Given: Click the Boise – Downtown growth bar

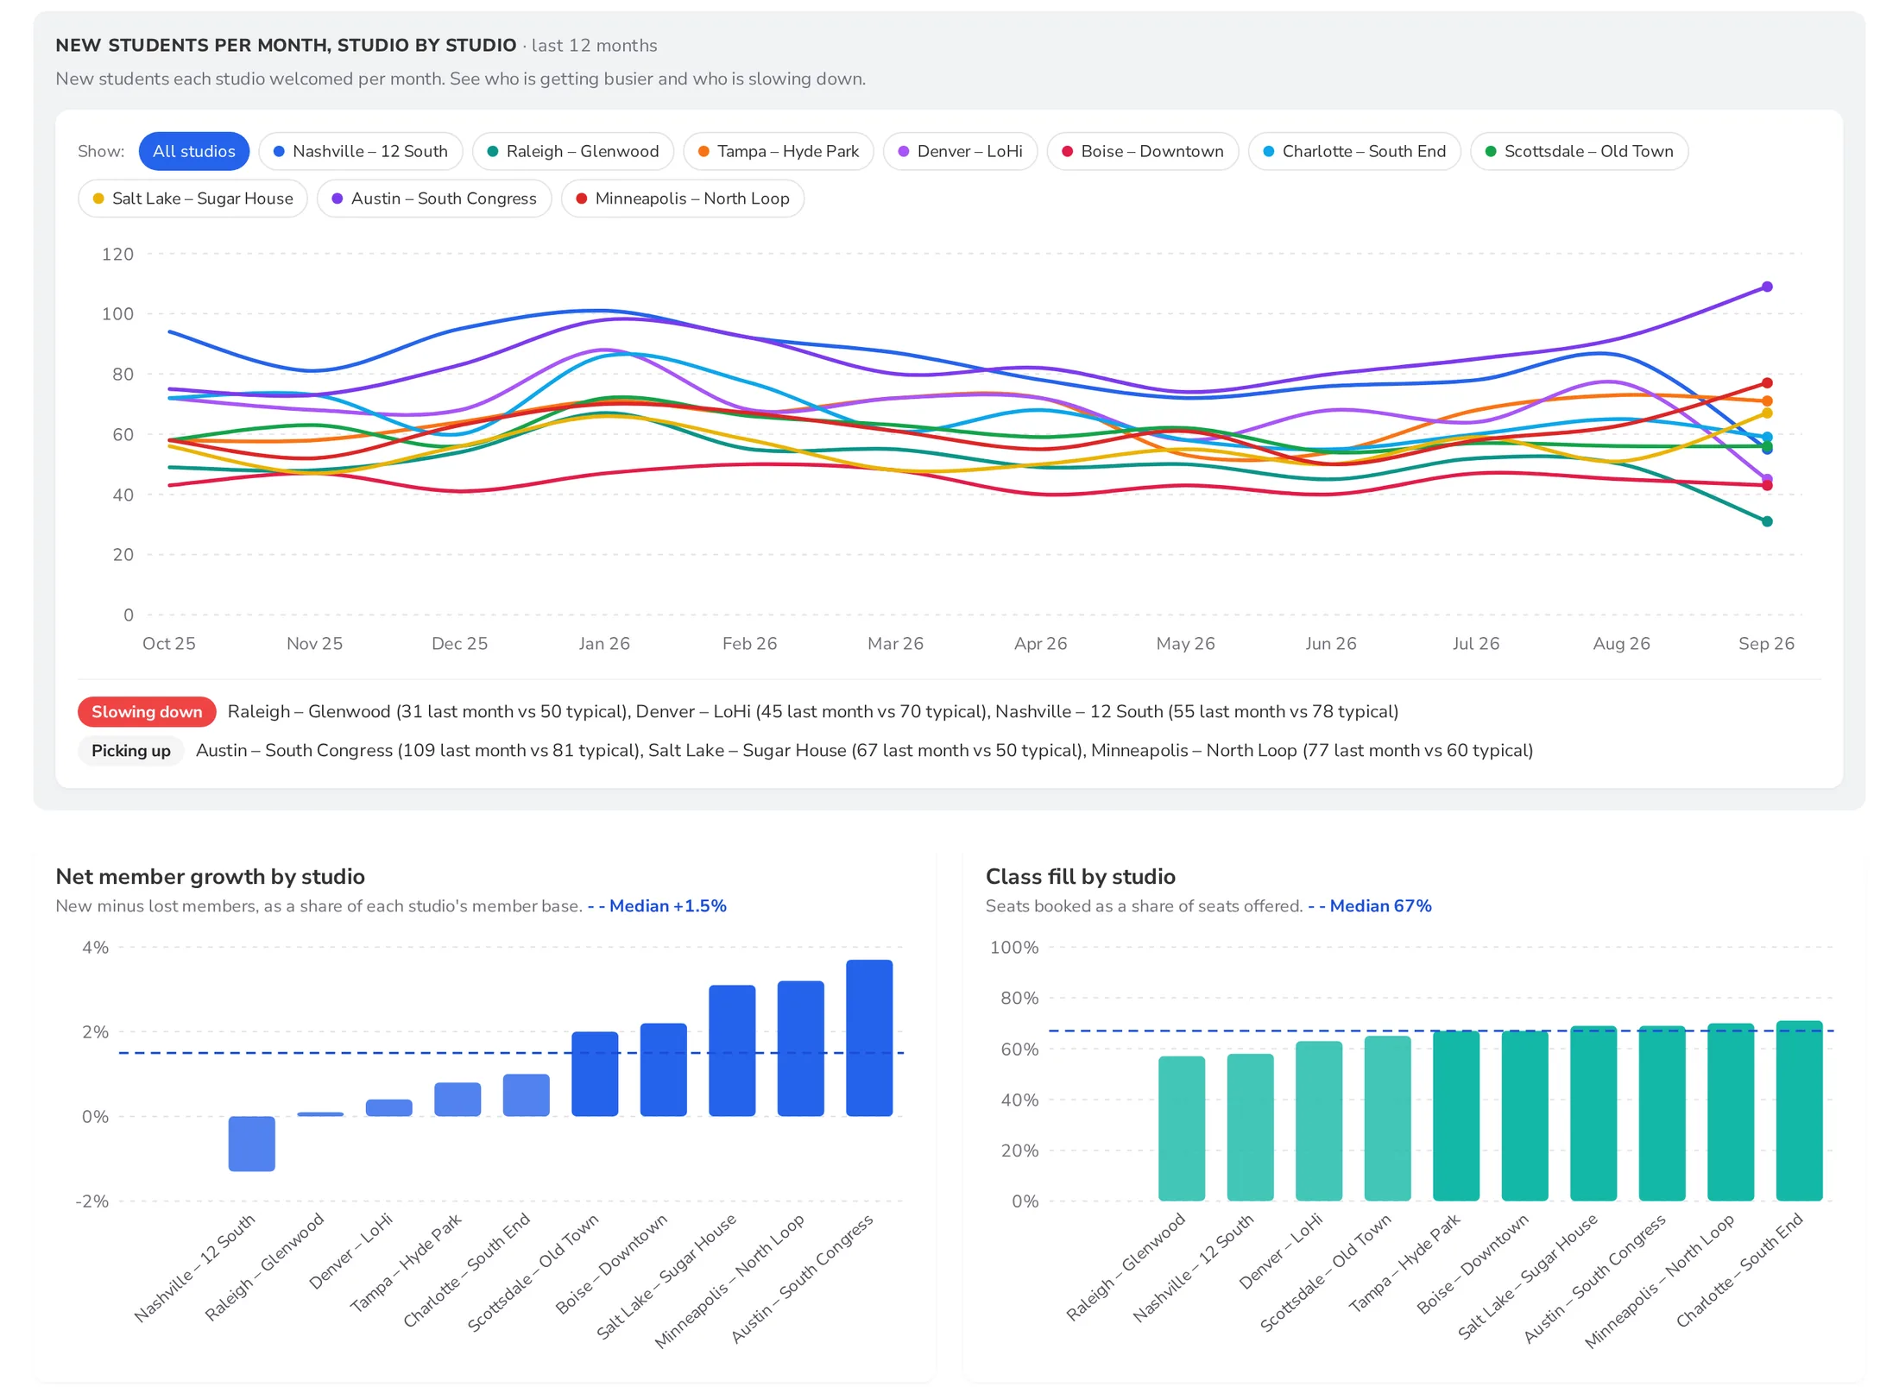Looking at the screenshot, I should coord(664,1069).
